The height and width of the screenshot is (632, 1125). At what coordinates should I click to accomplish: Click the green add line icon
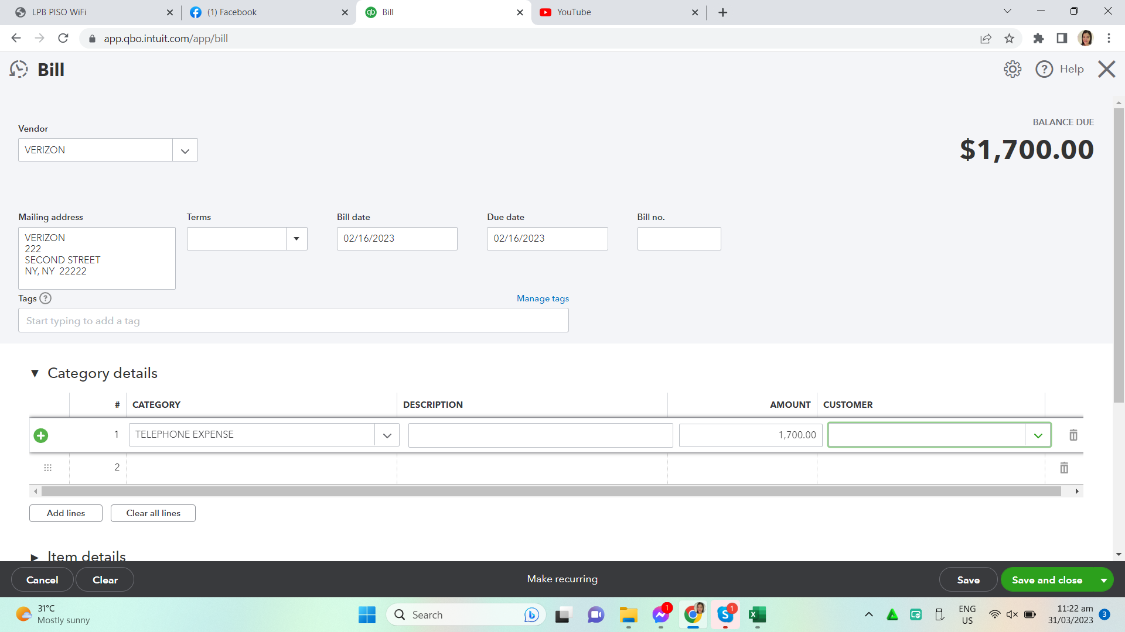41,435
